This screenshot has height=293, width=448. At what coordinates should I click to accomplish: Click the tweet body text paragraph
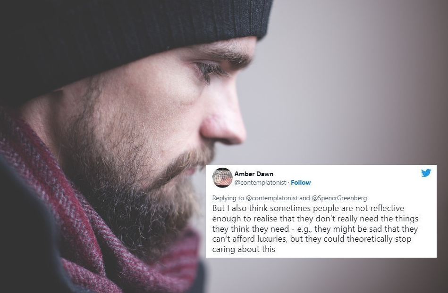[x=315, y=228]
